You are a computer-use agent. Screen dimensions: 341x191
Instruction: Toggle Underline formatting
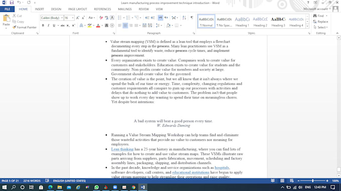click(x=54, y=25)
